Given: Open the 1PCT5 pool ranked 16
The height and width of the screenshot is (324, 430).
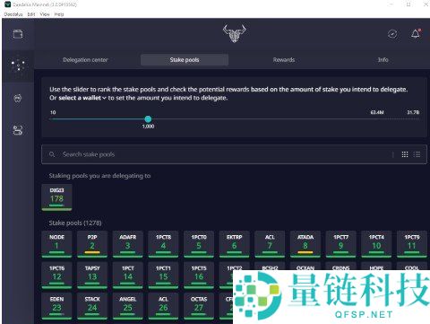Looking at the screenshot, I should tap(199, 276).
